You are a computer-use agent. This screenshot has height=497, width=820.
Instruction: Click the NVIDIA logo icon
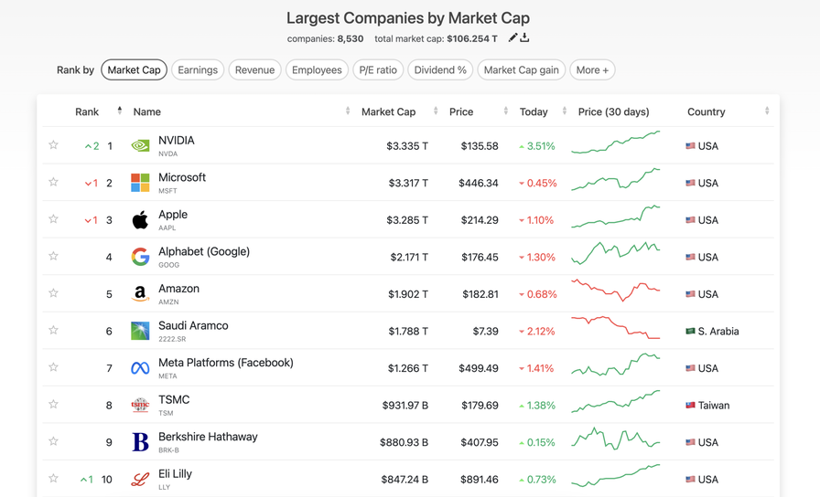tap(140, 146)
